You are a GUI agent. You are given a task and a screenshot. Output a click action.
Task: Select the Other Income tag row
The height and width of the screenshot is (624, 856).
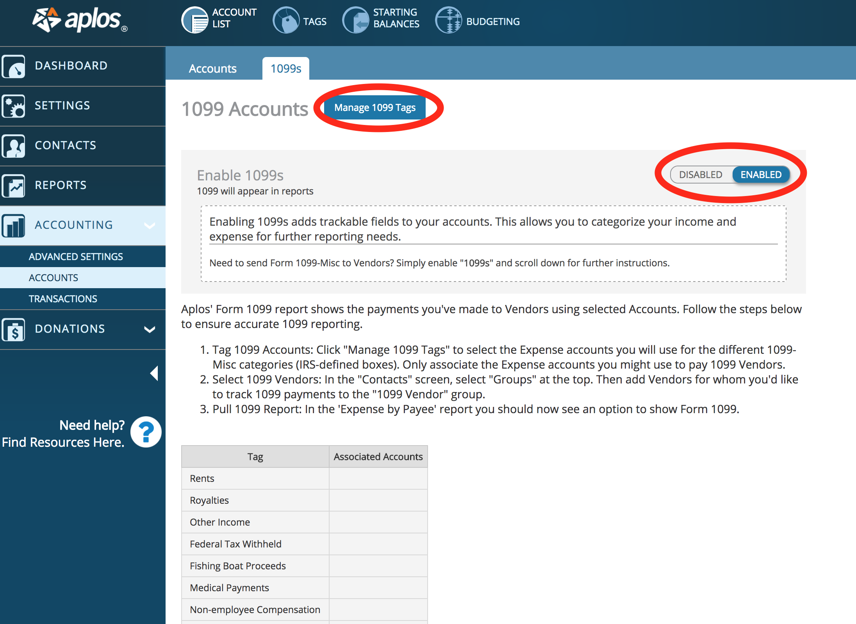pos(305,522)
